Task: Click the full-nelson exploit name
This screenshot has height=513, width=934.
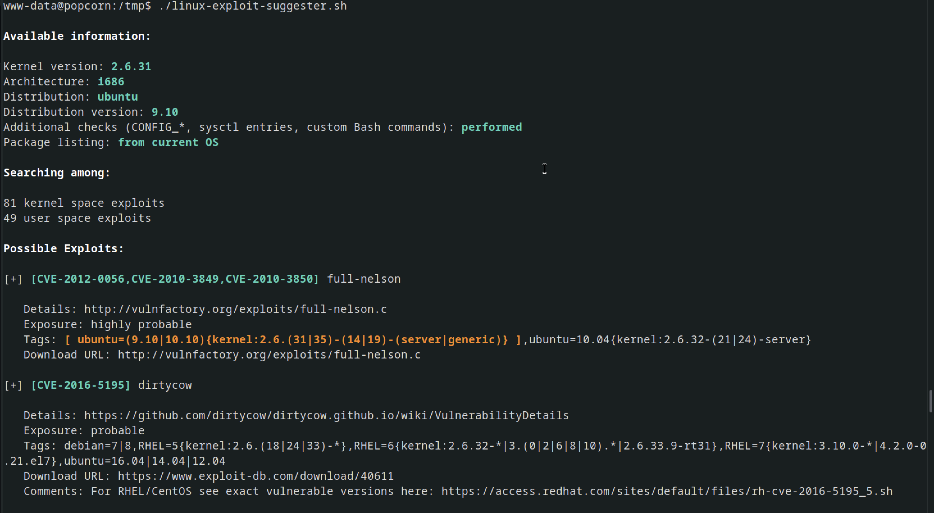Action: [364, 279]
